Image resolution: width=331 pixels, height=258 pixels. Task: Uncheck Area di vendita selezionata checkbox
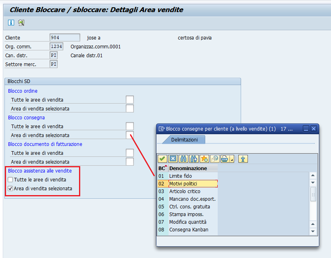coord(10,189)
